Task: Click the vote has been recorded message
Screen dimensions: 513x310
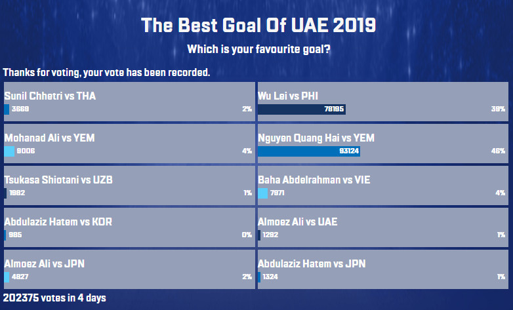Action: (x=106, y=72)
